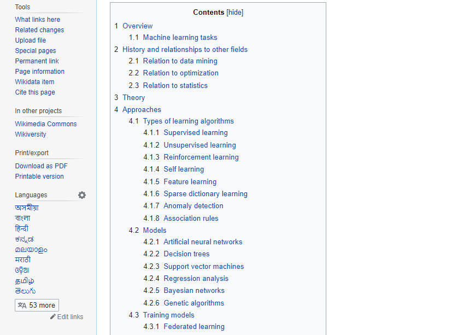Open Related changes
475x335 pixels.
point(40,30)
